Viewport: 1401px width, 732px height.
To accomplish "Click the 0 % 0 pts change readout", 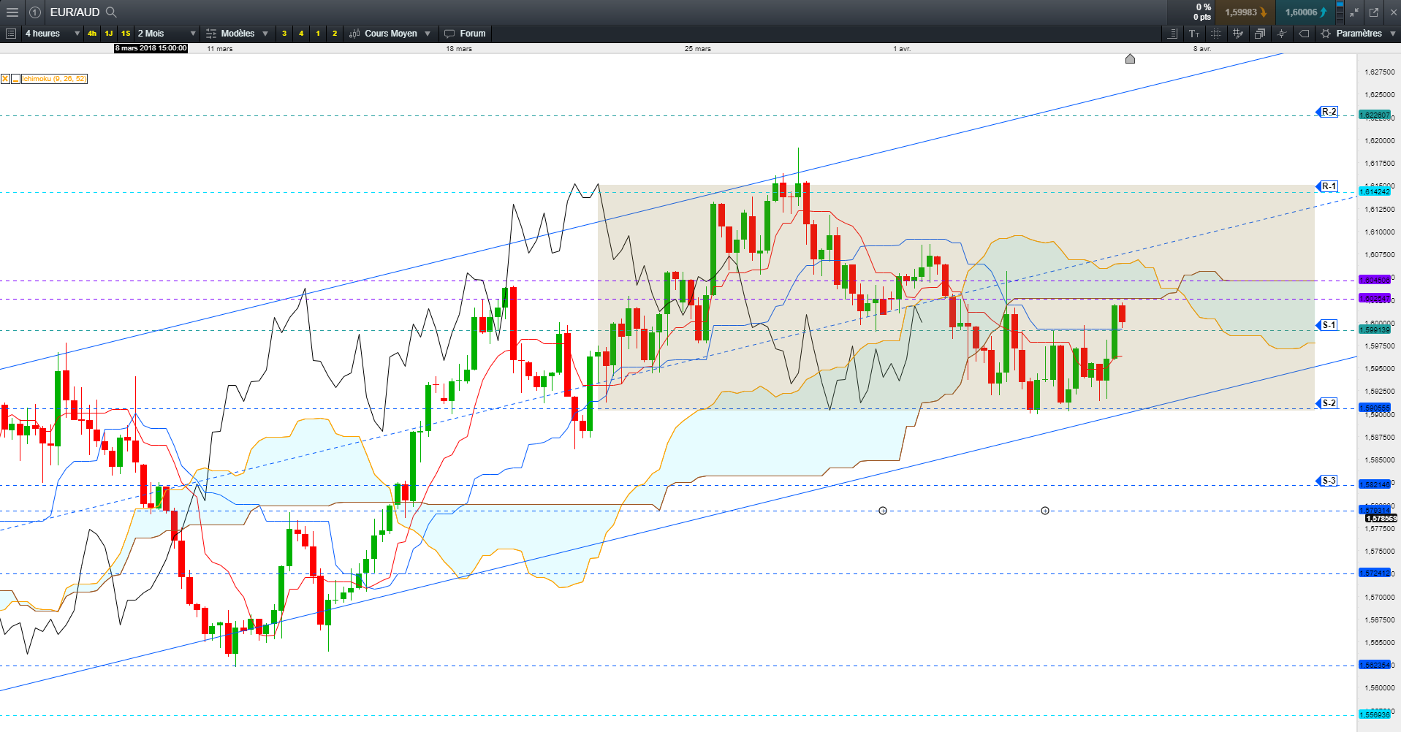I will coord(1202,12).
